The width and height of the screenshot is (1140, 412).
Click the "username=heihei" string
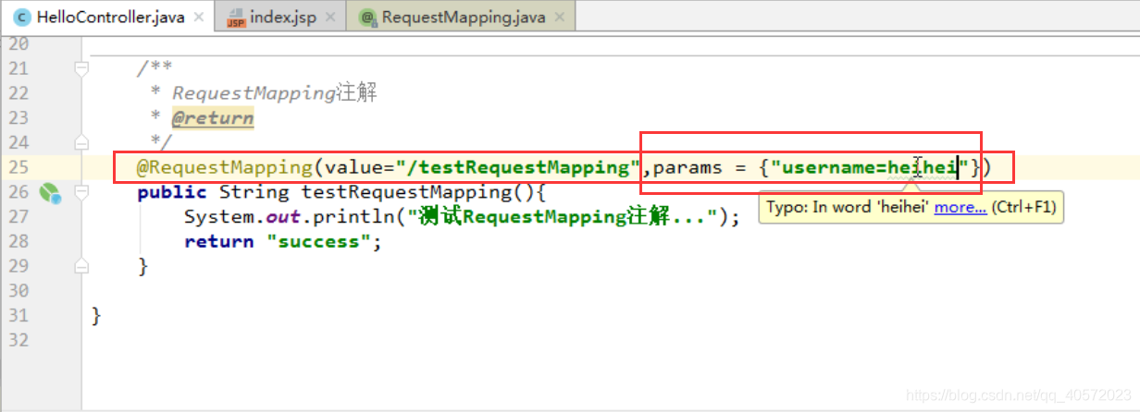coord(870,167)
